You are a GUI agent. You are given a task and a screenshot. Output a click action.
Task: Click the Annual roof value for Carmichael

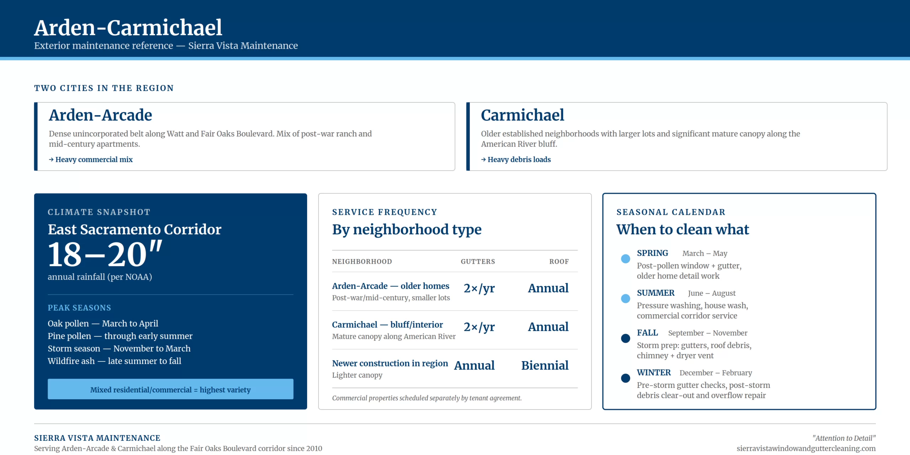pyautogui.click(x=548, y=327)
